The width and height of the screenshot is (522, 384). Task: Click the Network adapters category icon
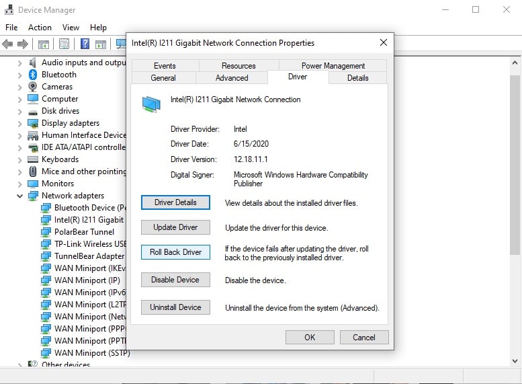coord(33,196)
